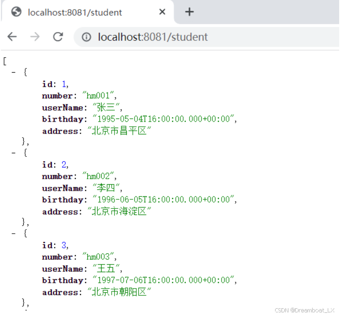
Task: Click address value "北京市海淀区"
Action: (119, 211)
